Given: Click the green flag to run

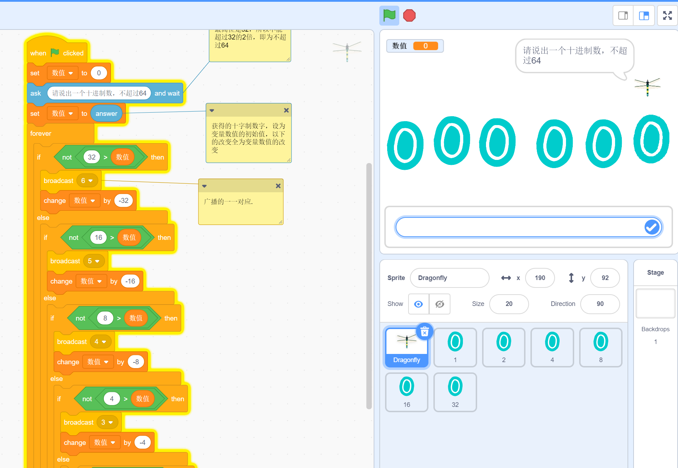Looking at the screenshot, I should 389,16.
